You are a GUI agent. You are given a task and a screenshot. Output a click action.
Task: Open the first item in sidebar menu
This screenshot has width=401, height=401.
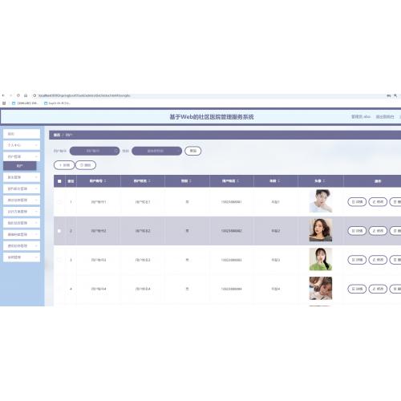pyautogui.click(x=22, y=134)
